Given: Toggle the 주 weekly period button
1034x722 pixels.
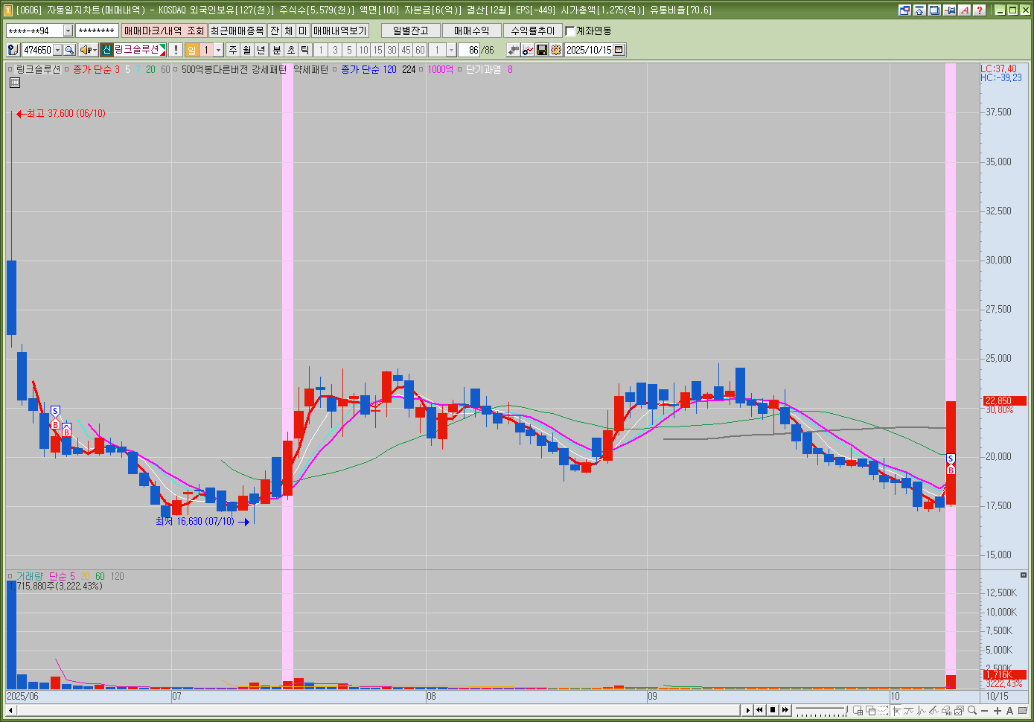Looking at the screenshot, I should (x=233, y=50).
